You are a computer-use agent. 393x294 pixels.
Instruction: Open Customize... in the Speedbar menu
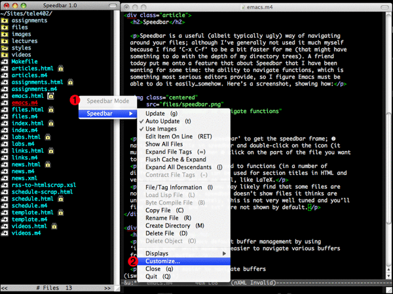pyautogui.click(x=183, y=261)
